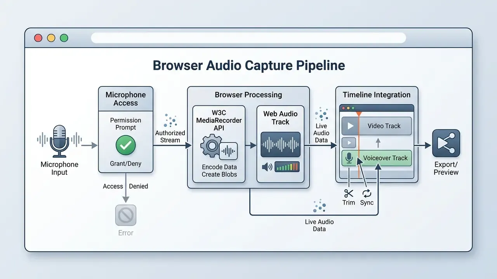Image resolution: width=497 pixels, height=279 pixels.
Task: Click the Voiceover Track clip
Action: pyautogui.click(x=377, y=158)
